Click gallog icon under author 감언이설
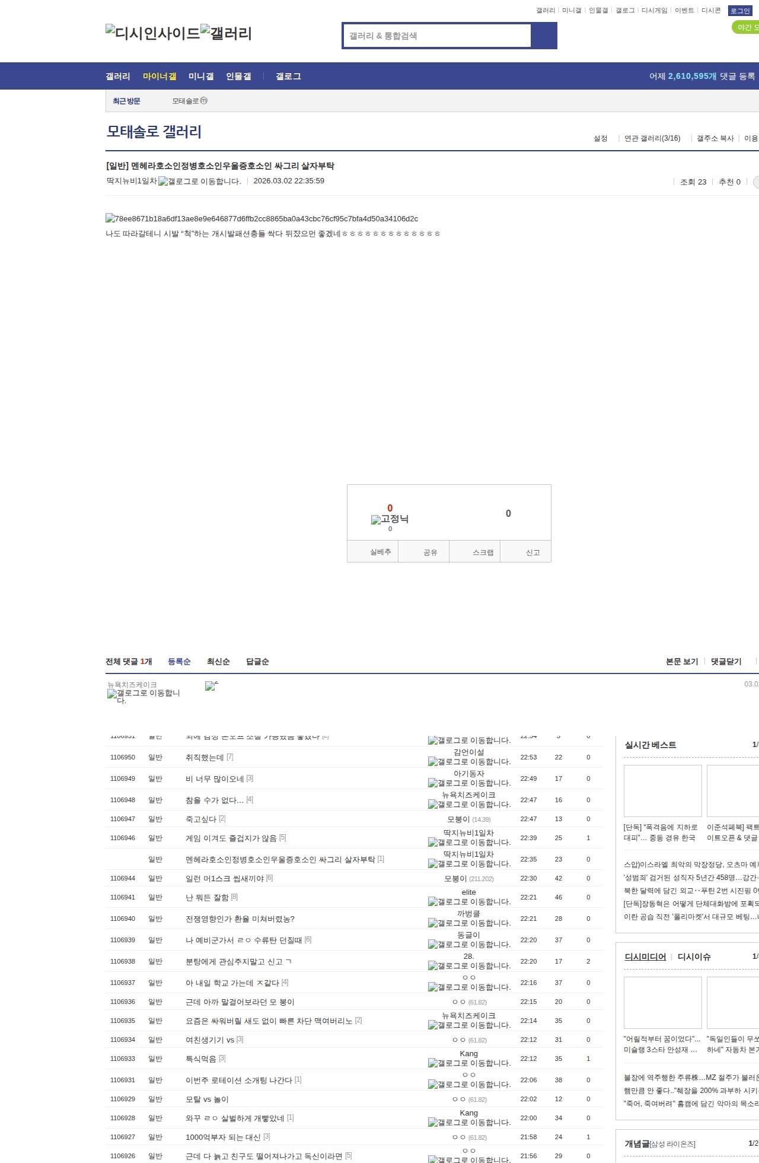This screenshot has height=1163, width=759. 469,762
